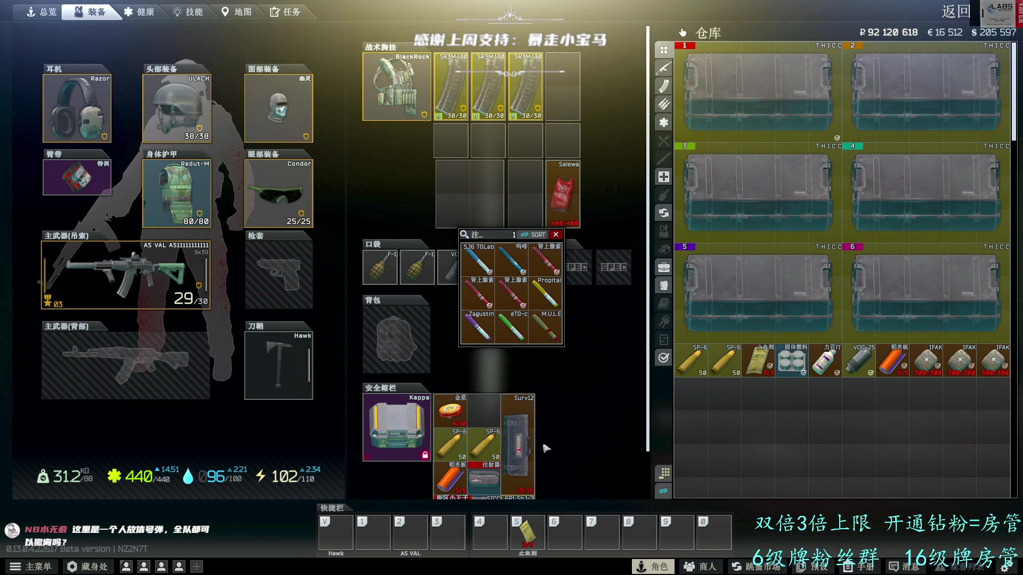1023x575 pixels.
Task: Open the 装备 gear tab
Action: point(90,12)
